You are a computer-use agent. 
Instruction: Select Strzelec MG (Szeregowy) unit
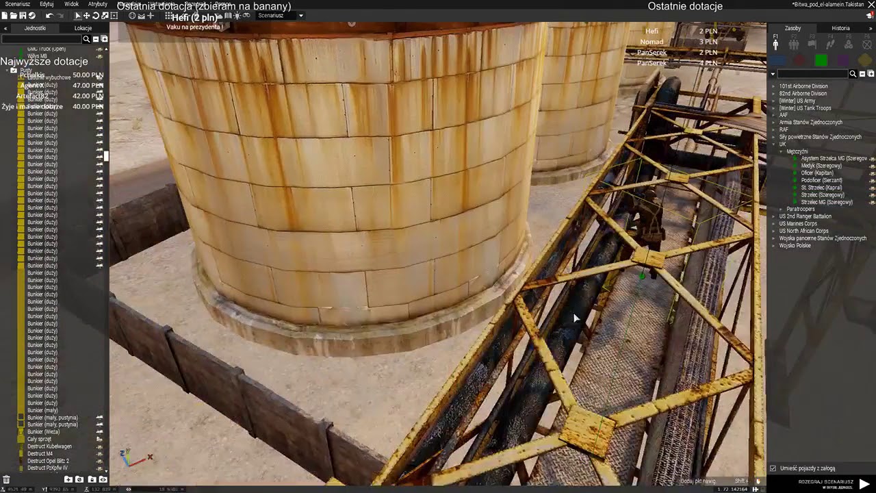pos(827,202)
